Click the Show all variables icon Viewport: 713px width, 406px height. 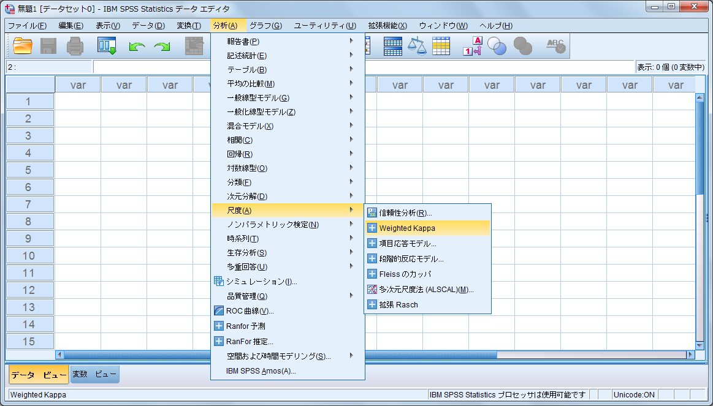click(x=522, y=46)
